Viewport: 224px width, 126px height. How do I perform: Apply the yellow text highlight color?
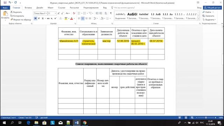point(66,19)
